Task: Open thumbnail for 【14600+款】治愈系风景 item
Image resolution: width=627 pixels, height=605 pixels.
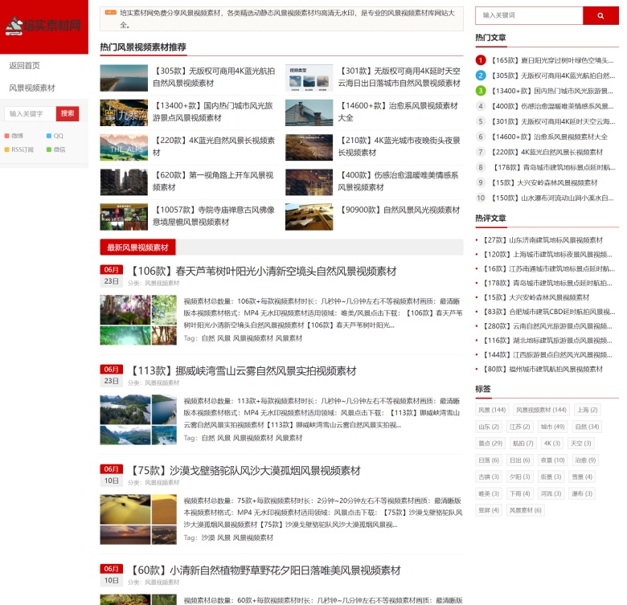Action: coord(309,112)
